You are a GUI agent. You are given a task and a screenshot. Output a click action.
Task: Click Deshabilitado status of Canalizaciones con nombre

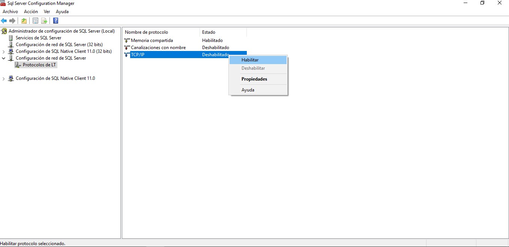[x=216, y=48]
